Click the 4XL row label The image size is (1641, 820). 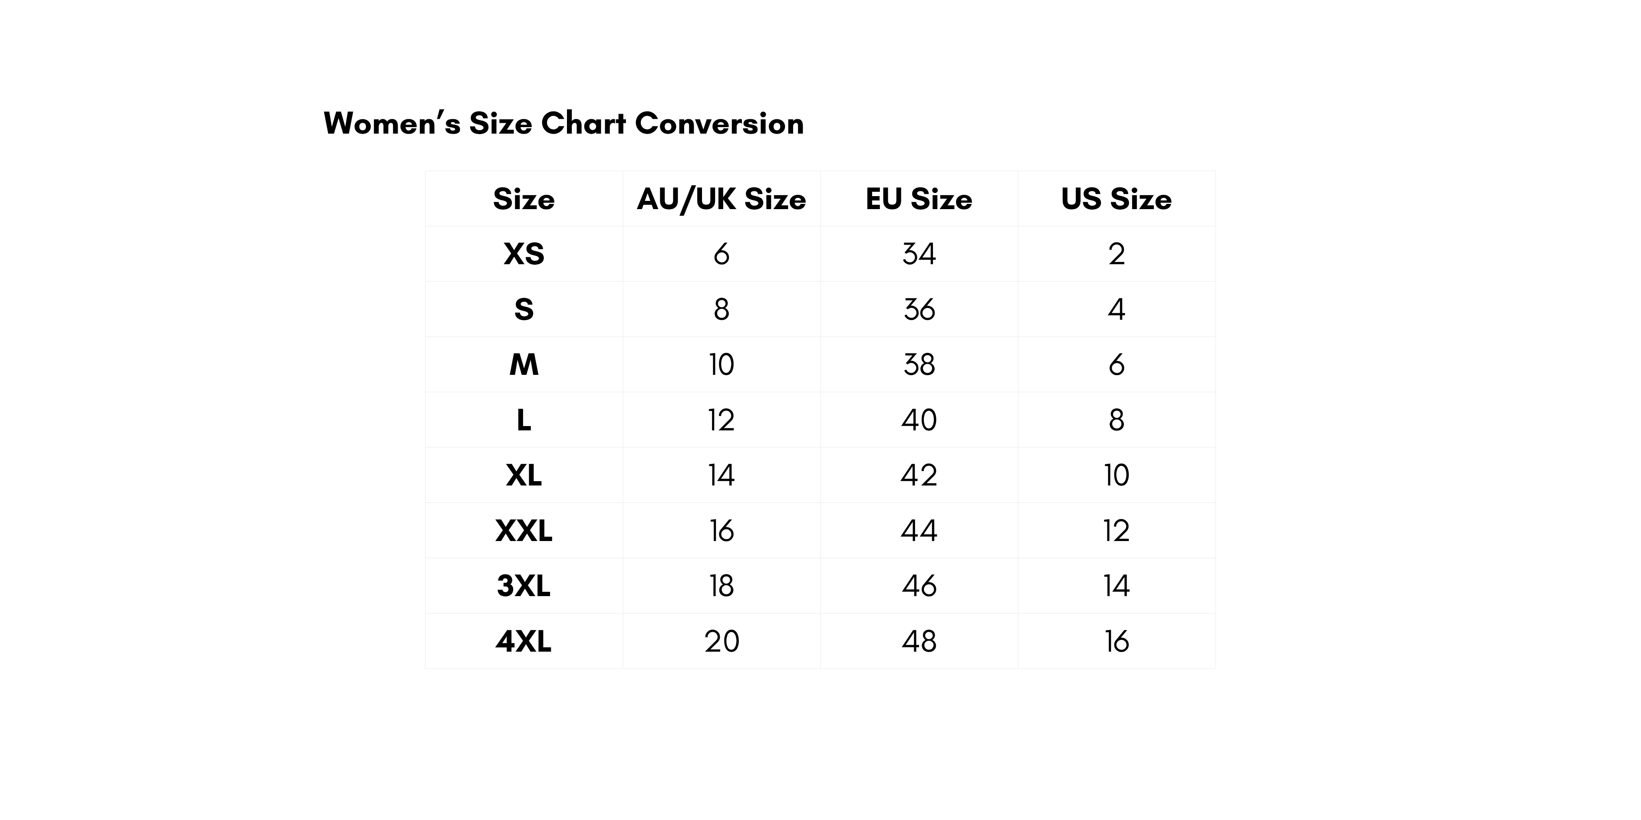click(x=524, y=641)
